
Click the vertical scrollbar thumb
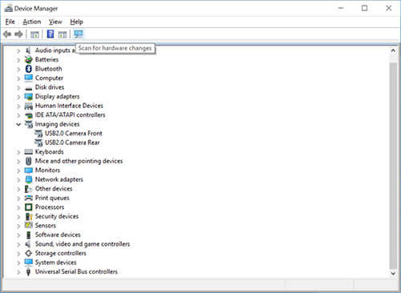point(393,166)
